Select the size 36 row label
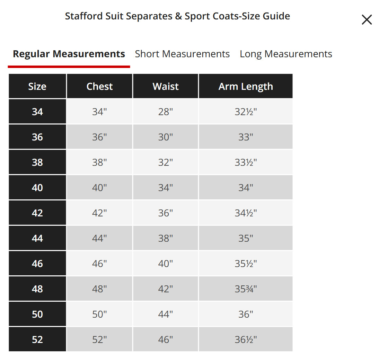This screenshot has height=361, width=379. click(x=37, y=137)
